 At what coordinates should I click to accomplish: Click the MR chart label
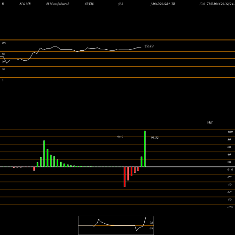coord(210,122)
